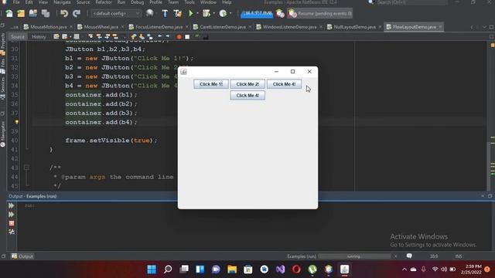
Task: Open the Refactor menu
Action: click(103, 2)
